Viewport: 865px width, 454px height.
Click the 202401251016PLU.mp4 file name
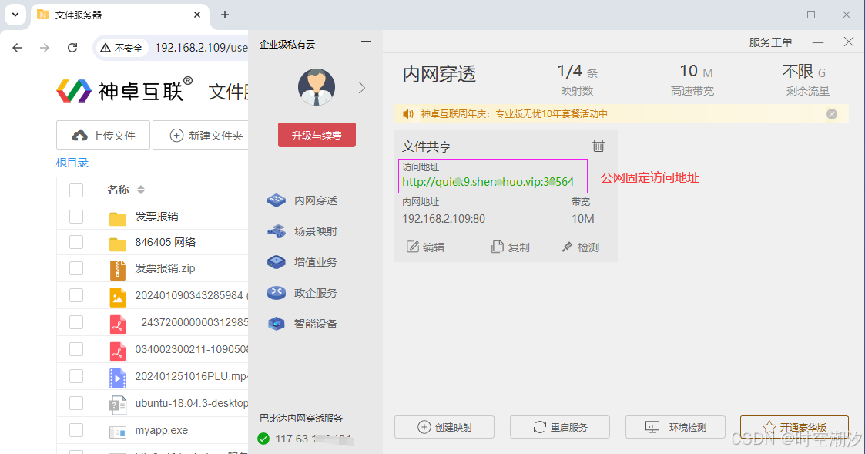click(192, 376)
